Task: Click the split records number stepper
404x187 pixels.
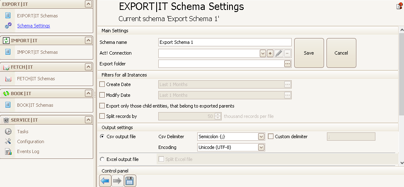Action: pyautogui.click(x=218, y=116)
